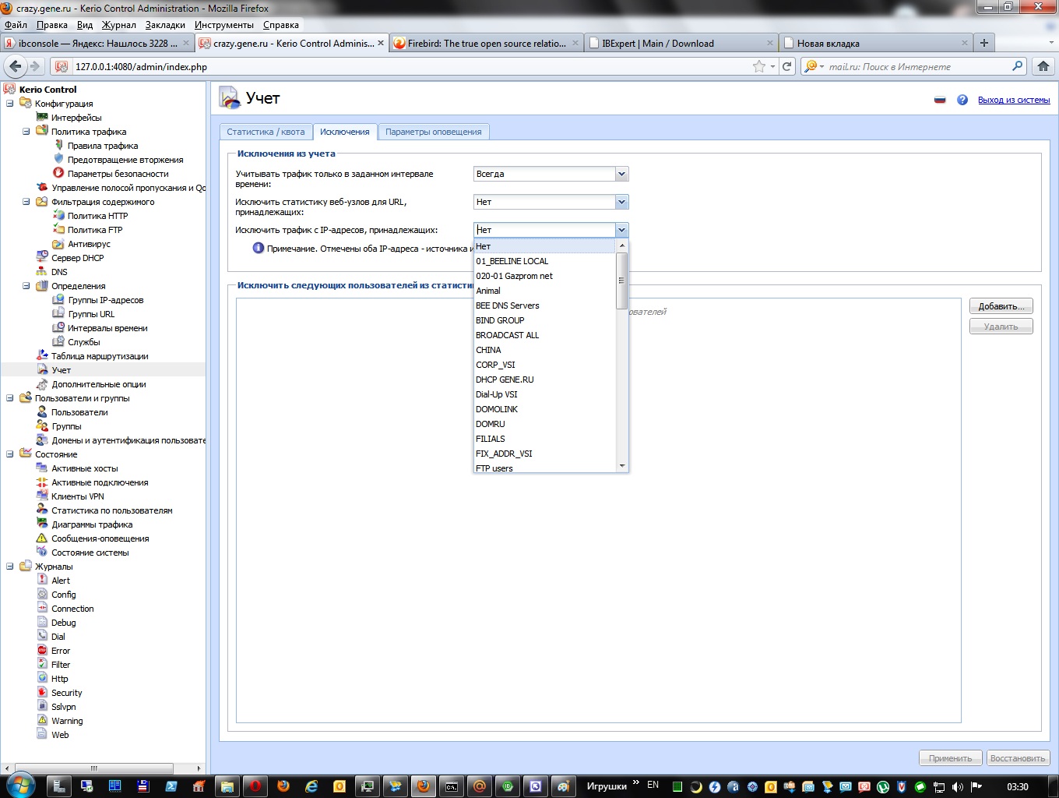Click the Добавить... button
The width and height of the screenshot is (1059, 798).
[1001, 306]
